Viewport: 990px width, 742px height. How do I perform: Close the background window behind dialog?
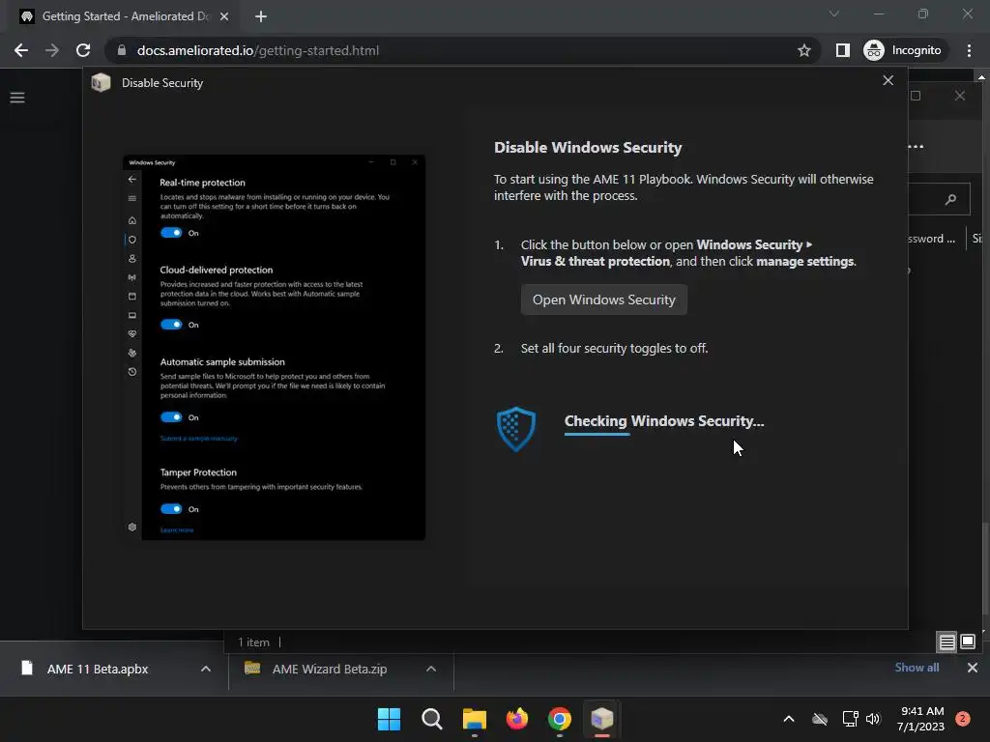coord(960,96)
